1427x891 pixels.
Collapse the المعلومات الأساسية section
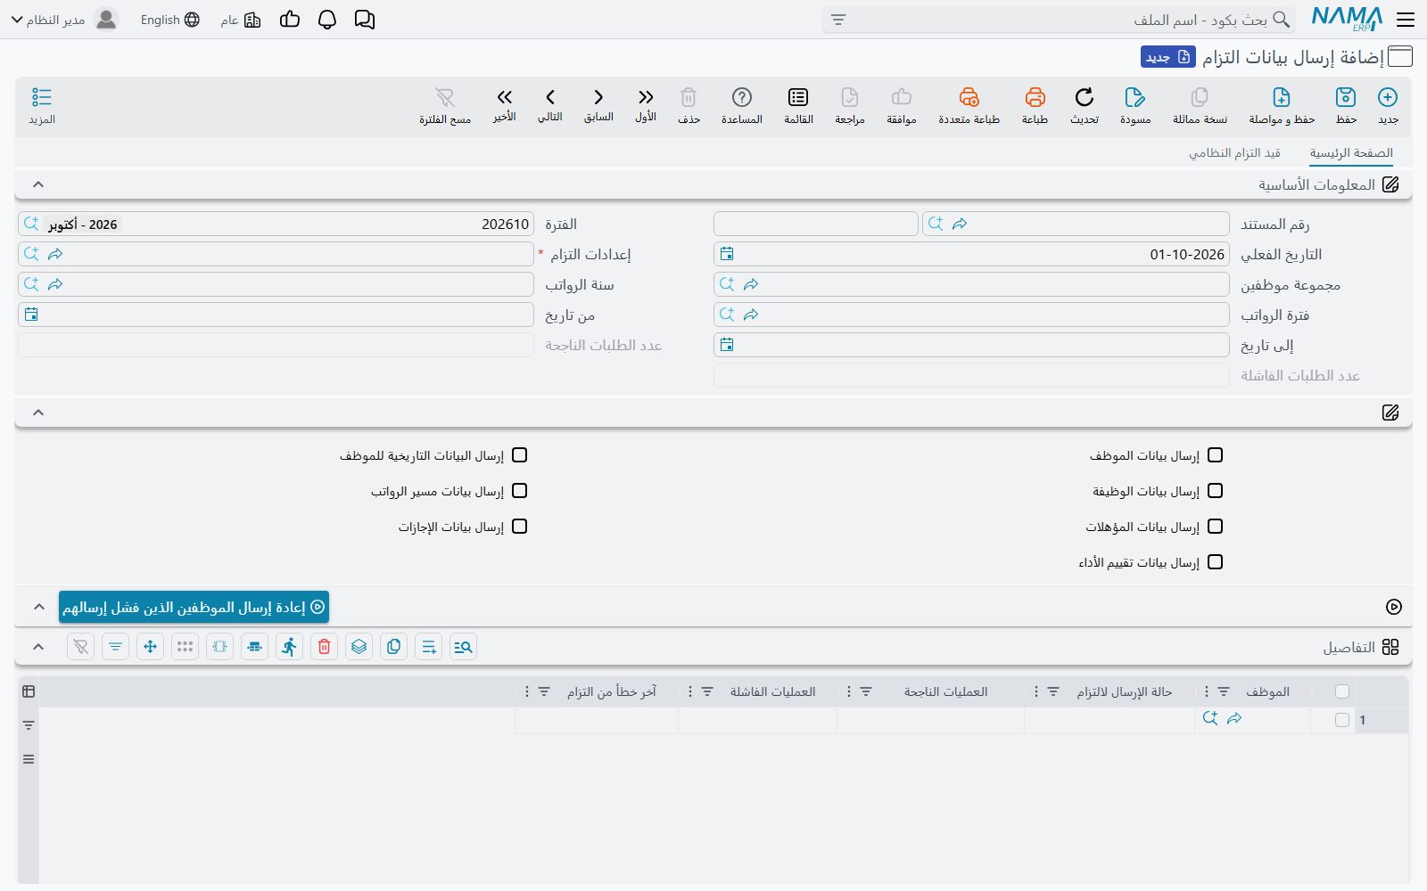tap(38, 184)
